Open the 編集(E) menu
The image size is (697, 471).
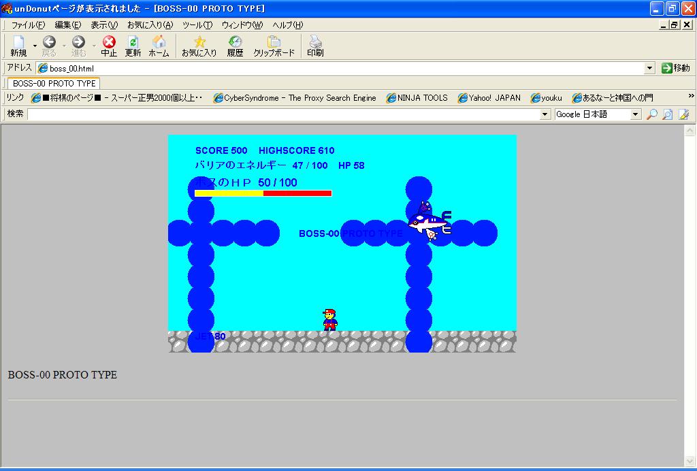(x=68, y=25)
